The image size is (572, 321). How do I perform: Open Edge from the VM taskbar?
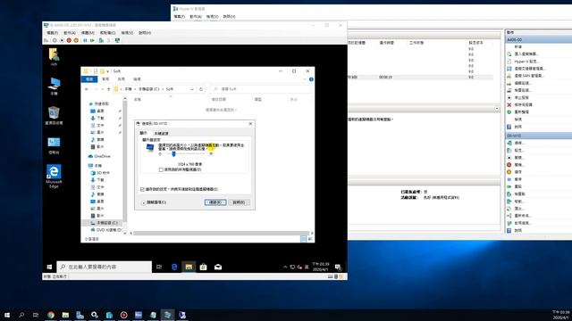point(174,267)
